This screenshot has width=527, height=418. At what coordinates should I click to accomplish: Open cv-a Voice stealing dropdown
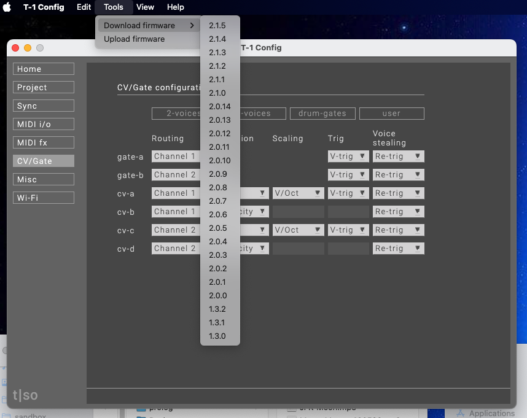398,193
